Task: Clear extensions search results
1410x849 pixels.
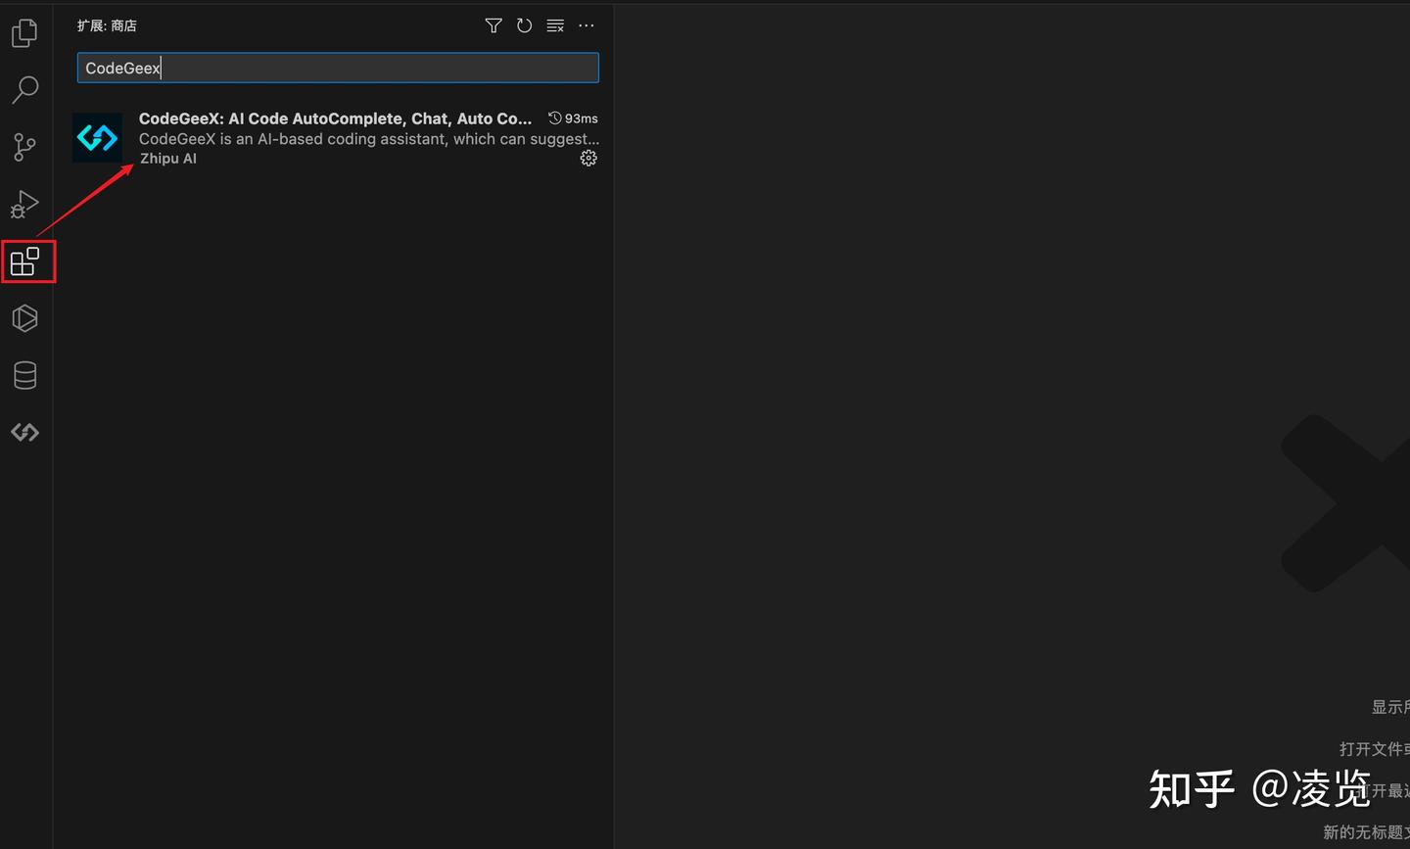Action: coord(555,25)
